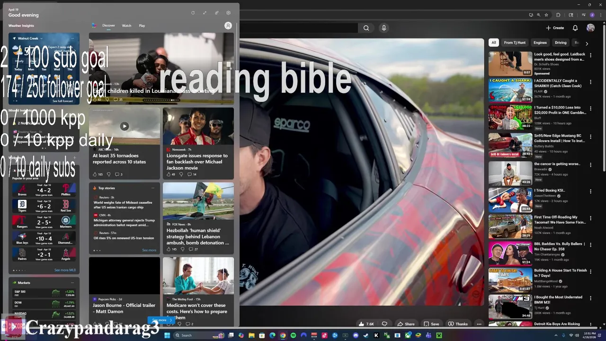This screenshot has height=341, width=606.
Task: Open YouTube account avatar menu
Action: [590, 28]
